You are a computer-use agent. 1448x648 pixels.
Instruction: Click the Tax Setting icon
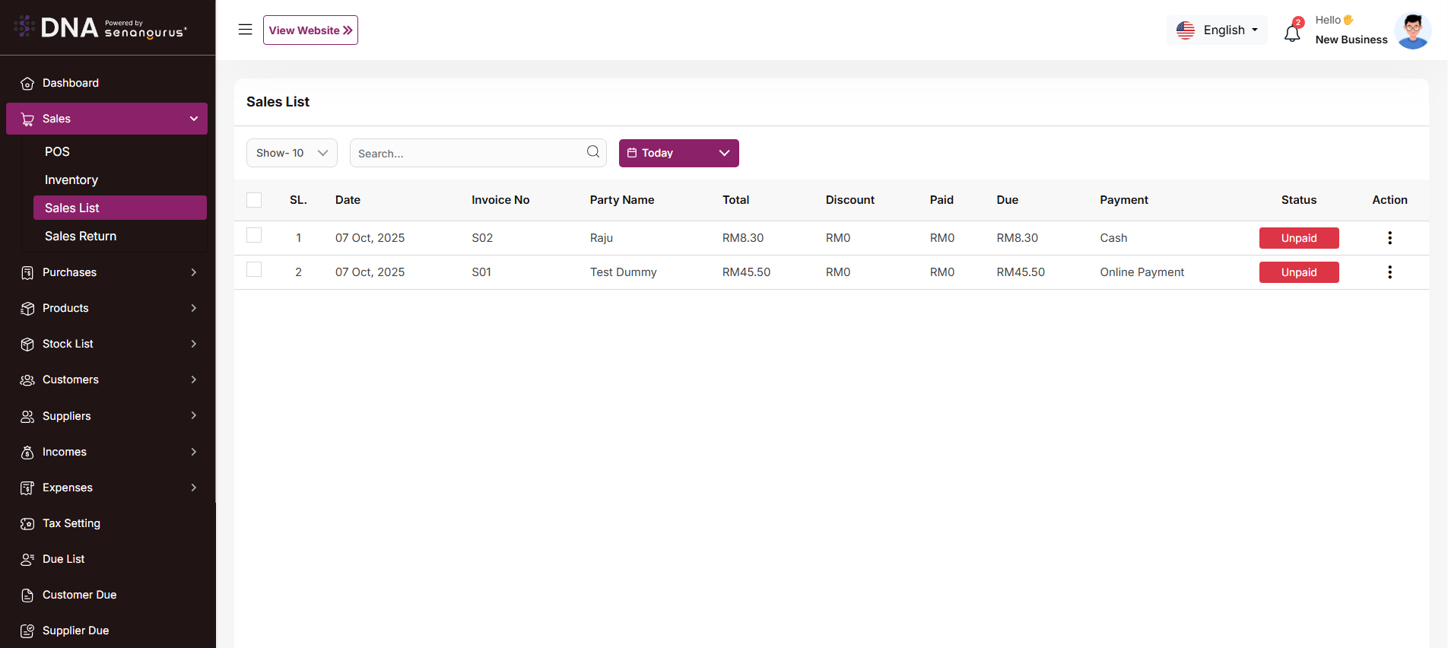click(x=27, y=524)
